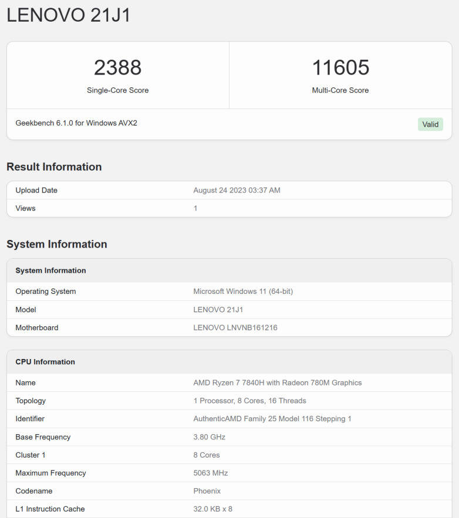459x518 pixels.
Task: Click the Codename row label
Action: [x=34, y=491]
